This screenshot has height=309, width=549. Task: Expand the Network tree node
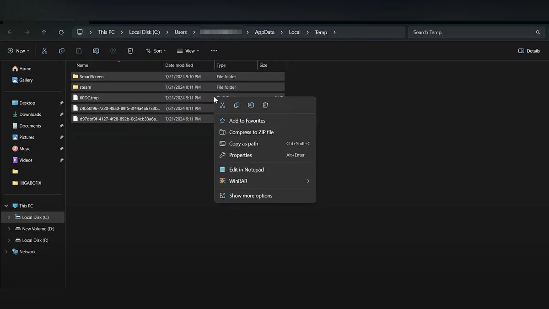point(6,252)
